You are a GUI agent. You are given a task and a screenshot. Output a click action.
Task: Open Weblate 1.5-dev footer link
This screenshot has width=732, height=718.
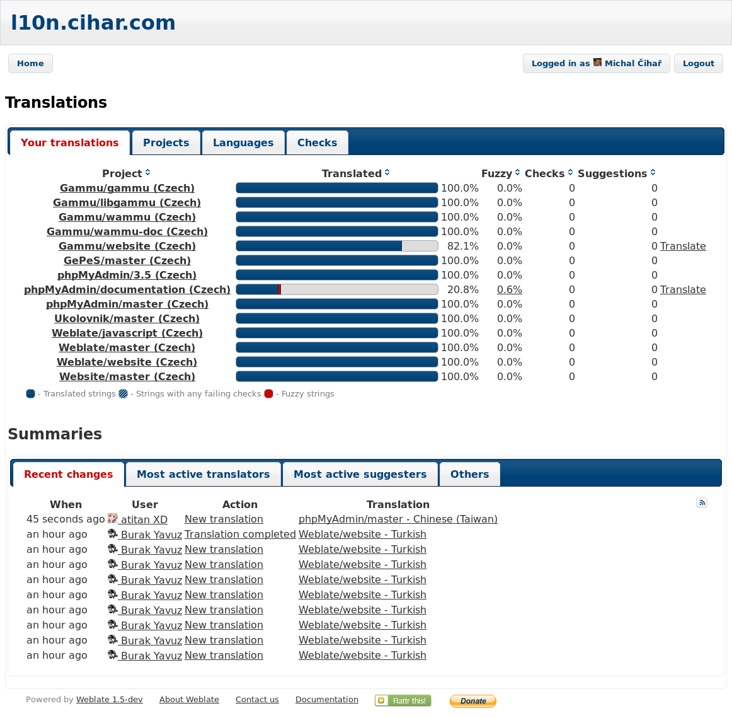(109, 699)
